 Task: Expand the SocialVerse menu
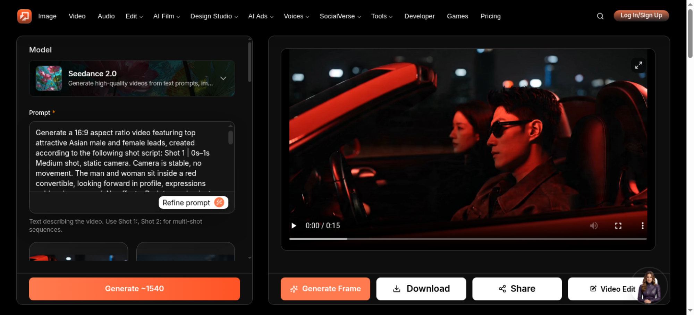click(x=340, y=16)
